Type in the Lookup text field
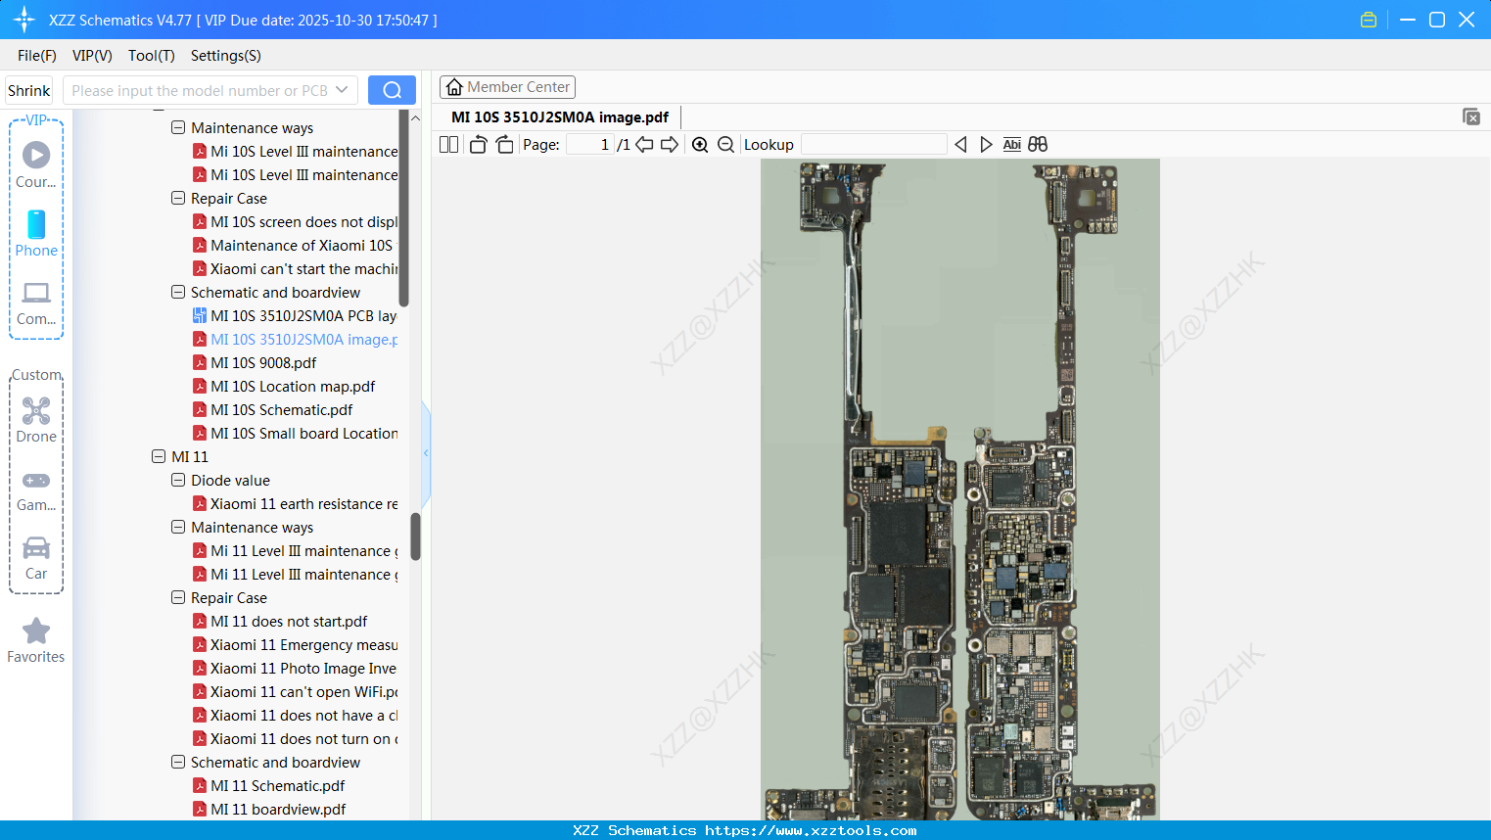This screenshot has height=840, width=1491. click(x=874, y=144)
